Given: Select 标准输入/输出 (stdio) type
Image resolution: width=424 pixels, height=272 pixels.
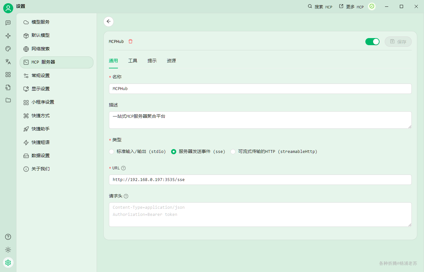Looking at the screenshot, I should point(138,152).
